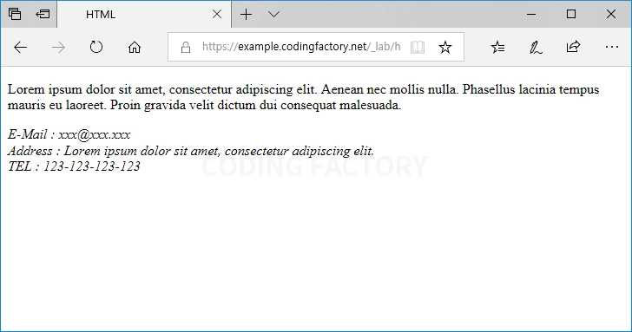Go back to the previous page

click(x=20, y=48)
